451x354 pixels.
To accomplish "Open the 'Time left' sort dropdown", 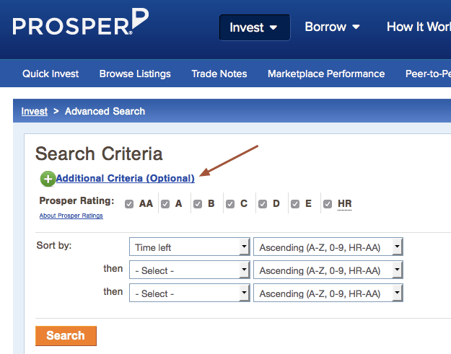I will (x=190, y=247).
